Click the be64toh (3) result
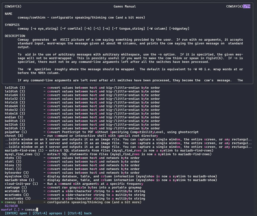Screen dimensions: 257x216 pyautogui.click(x=82, y=121)
